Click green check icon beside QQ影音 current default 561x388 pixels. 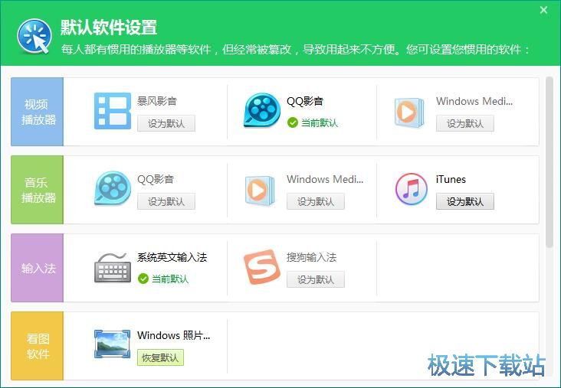(292, 123)
